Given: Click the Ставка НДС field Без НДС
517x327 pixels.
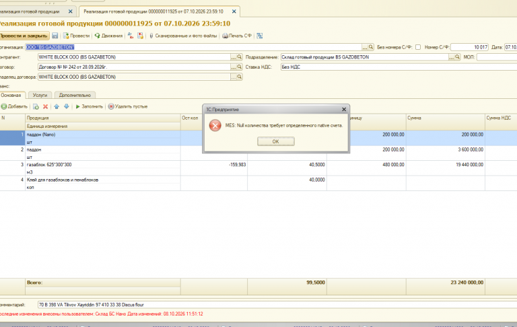Looking at the screenshot, I should (x=399, y=67).
